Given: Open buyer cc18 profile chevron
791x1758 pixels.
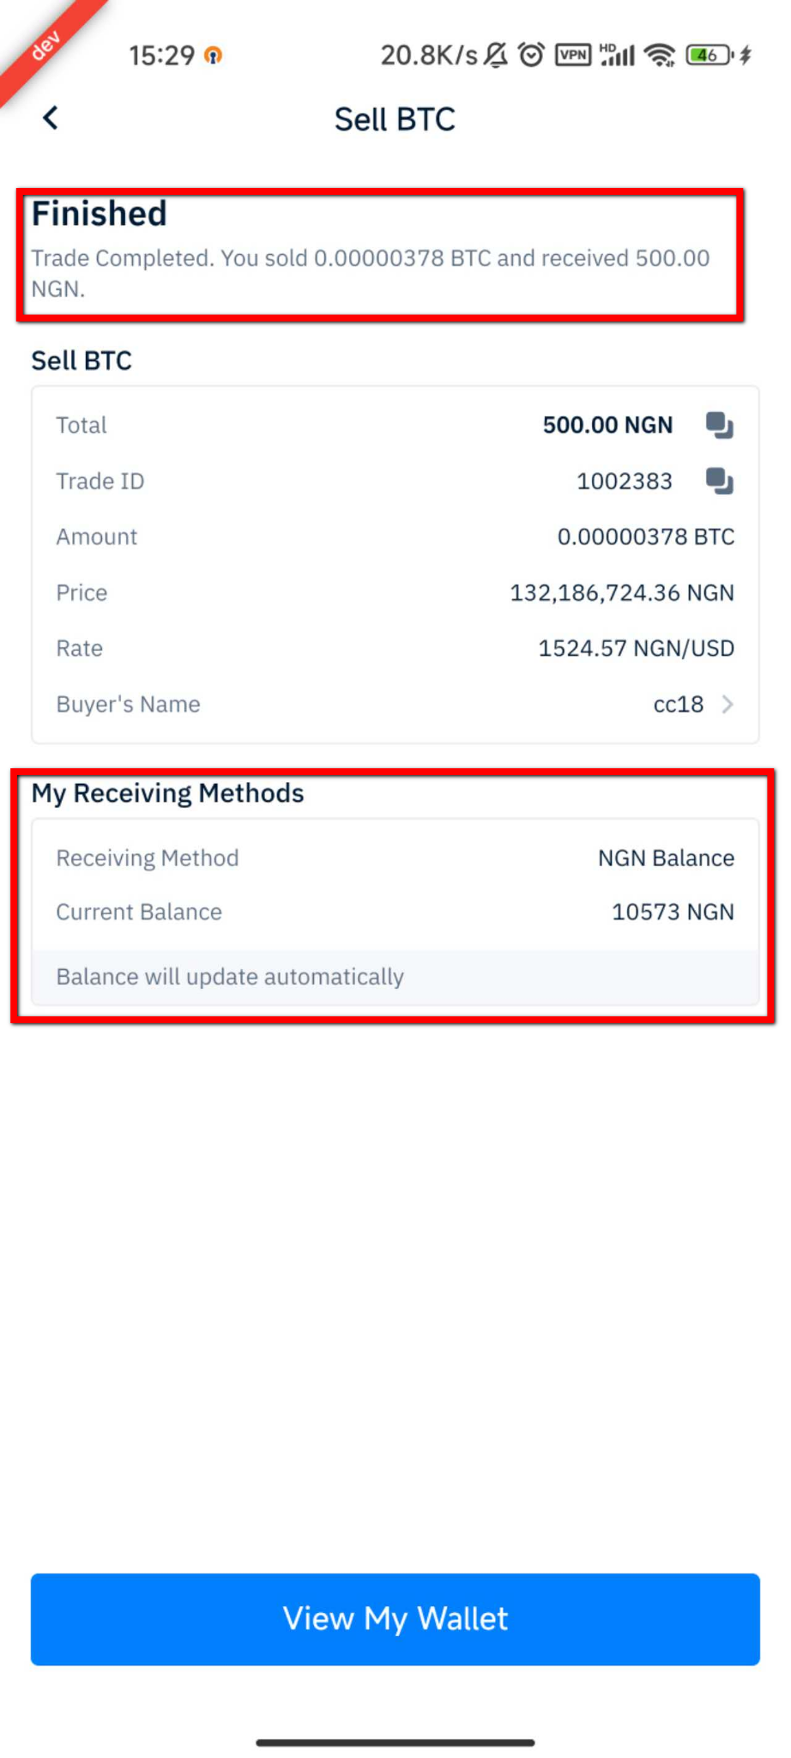Looking at the screenshot, I should [x=728, y=705].
